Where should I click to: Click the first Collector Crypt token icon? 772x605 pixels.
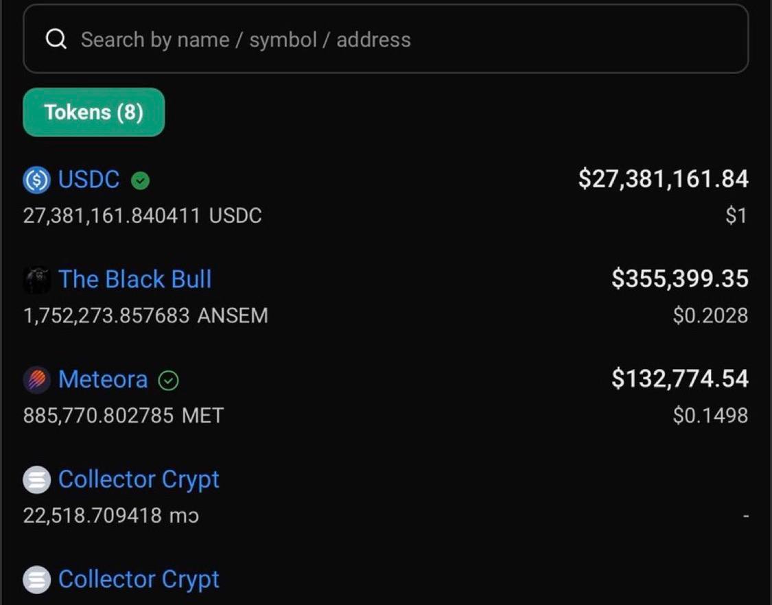pyautogui.click(x=36, y=479)
